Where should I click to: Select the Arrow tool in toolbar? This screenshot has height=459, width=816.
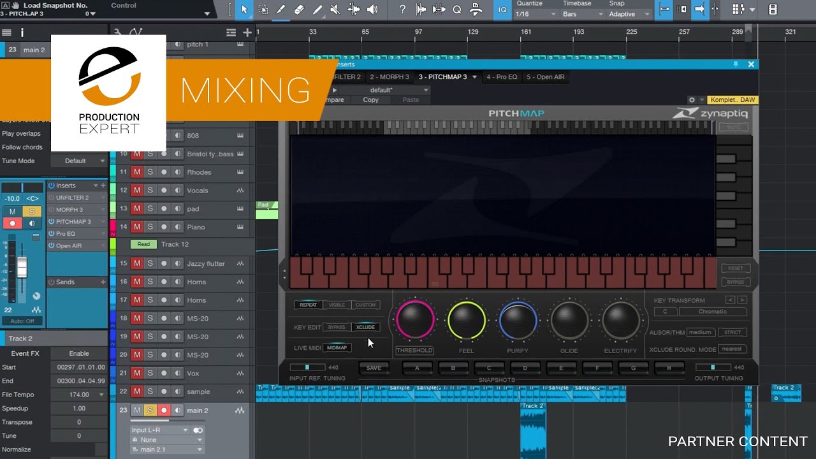244,10
